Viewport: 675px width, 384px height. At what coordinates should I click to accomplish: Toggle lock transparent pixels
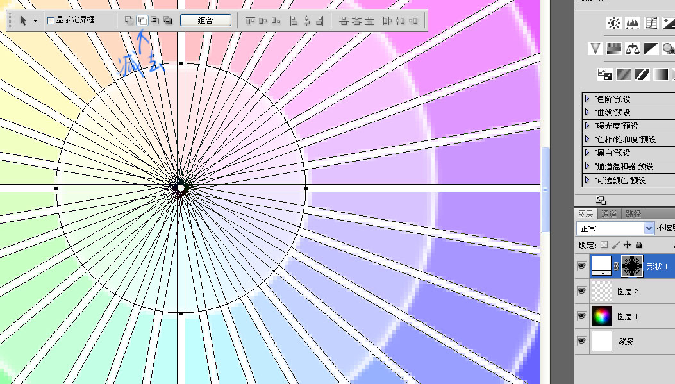pos(604,245)
